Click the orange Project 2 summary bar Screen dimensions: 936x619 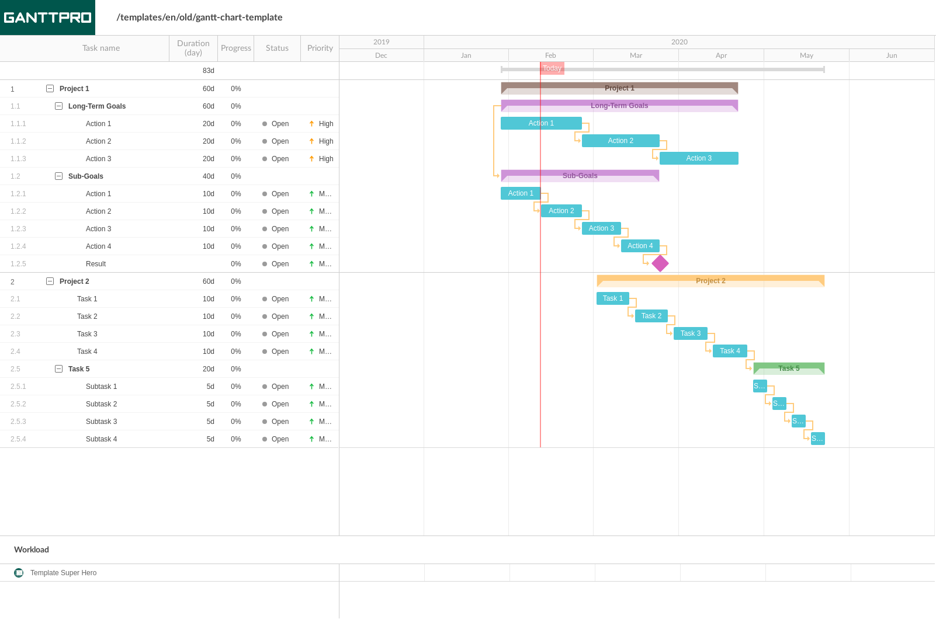click(x=710, y=281)
